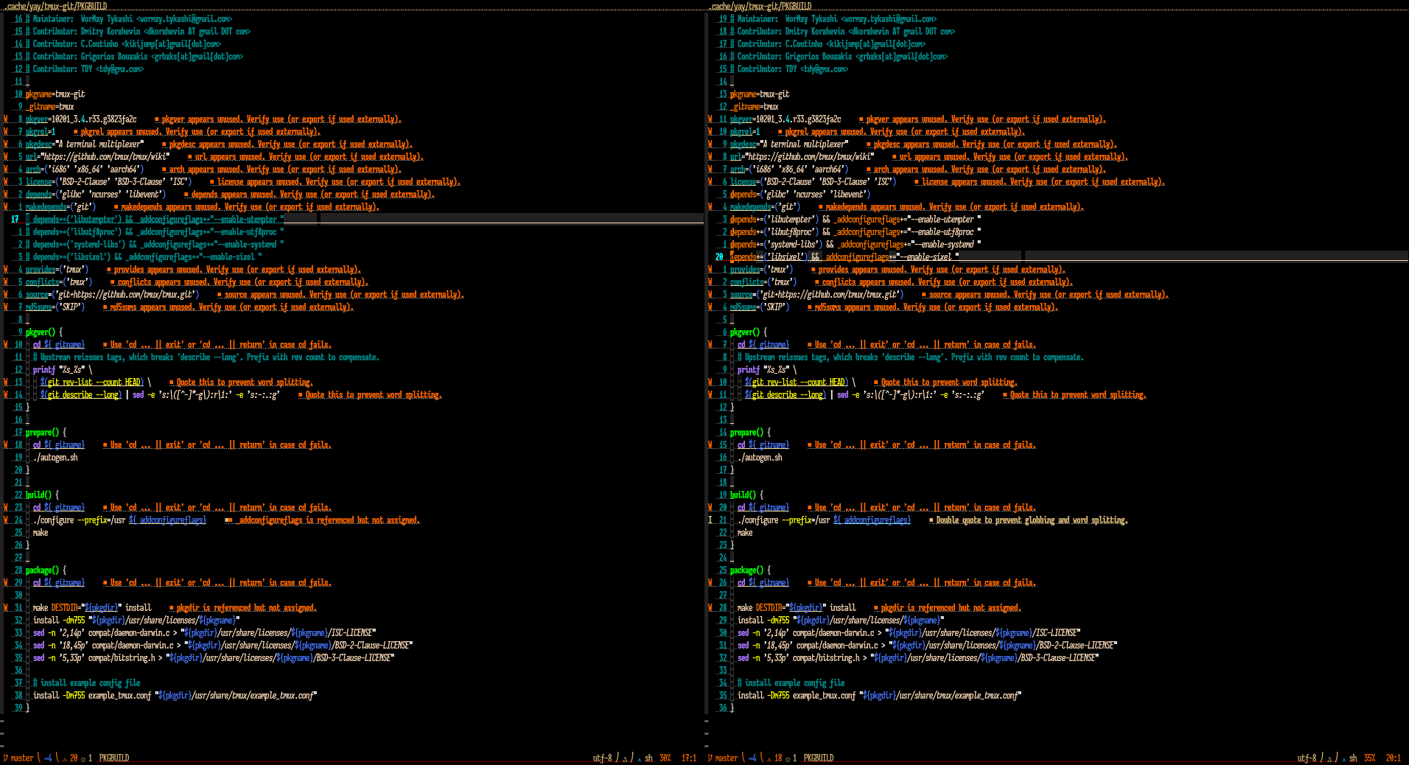Click the git branch master indicator in right statusline
The height and width of the screenshot is (765, 1409).
click(724, 758)
